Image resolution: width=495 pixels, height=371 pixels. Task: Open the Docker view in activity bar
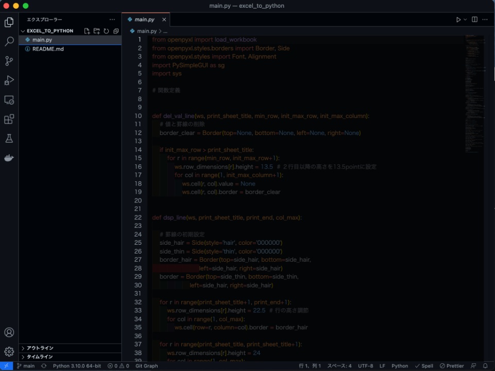[x=9, y=158]
